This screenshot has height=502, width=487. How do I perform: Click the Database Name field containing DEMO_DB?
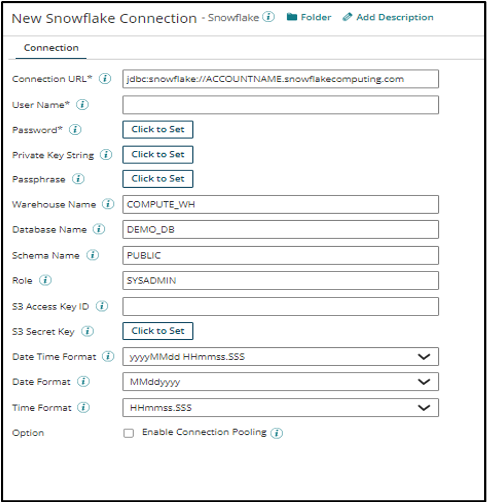point(281,229)
